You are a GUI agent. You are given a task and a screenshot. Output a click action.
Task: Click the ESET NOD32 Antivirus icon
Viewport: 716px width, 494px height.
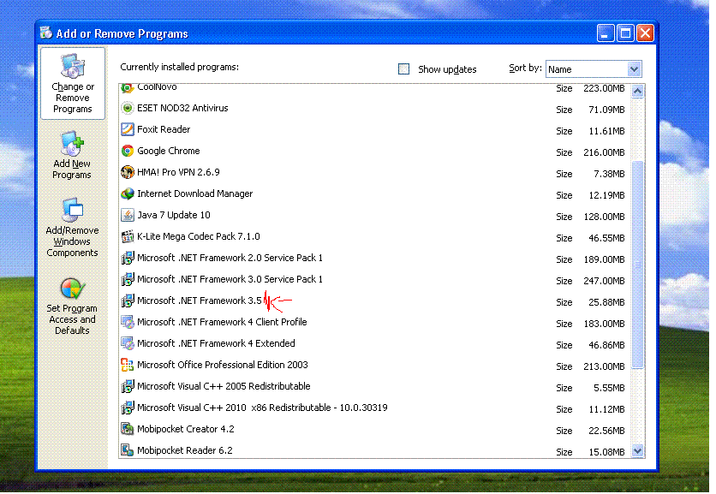click(128, 108)
